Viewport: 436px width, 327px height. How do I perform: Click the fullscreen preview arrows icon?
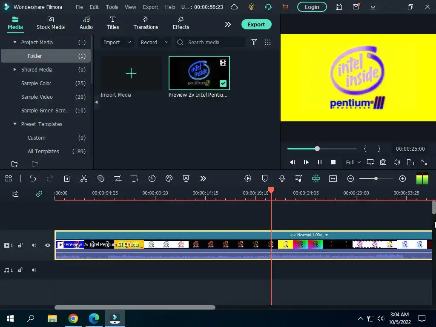click(424, 162)
